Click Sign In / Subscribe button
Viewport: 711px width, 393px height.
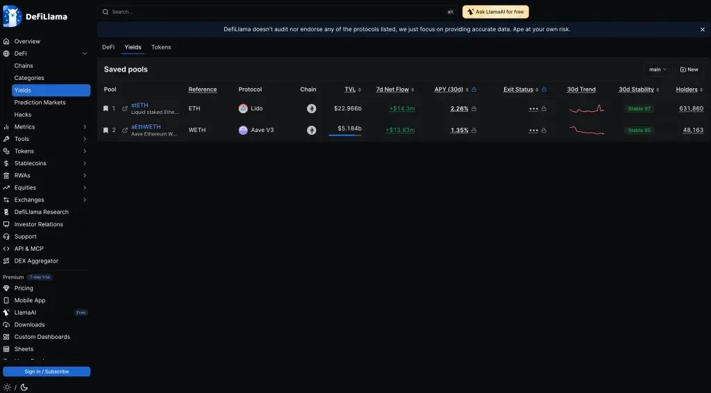[47, 371]
